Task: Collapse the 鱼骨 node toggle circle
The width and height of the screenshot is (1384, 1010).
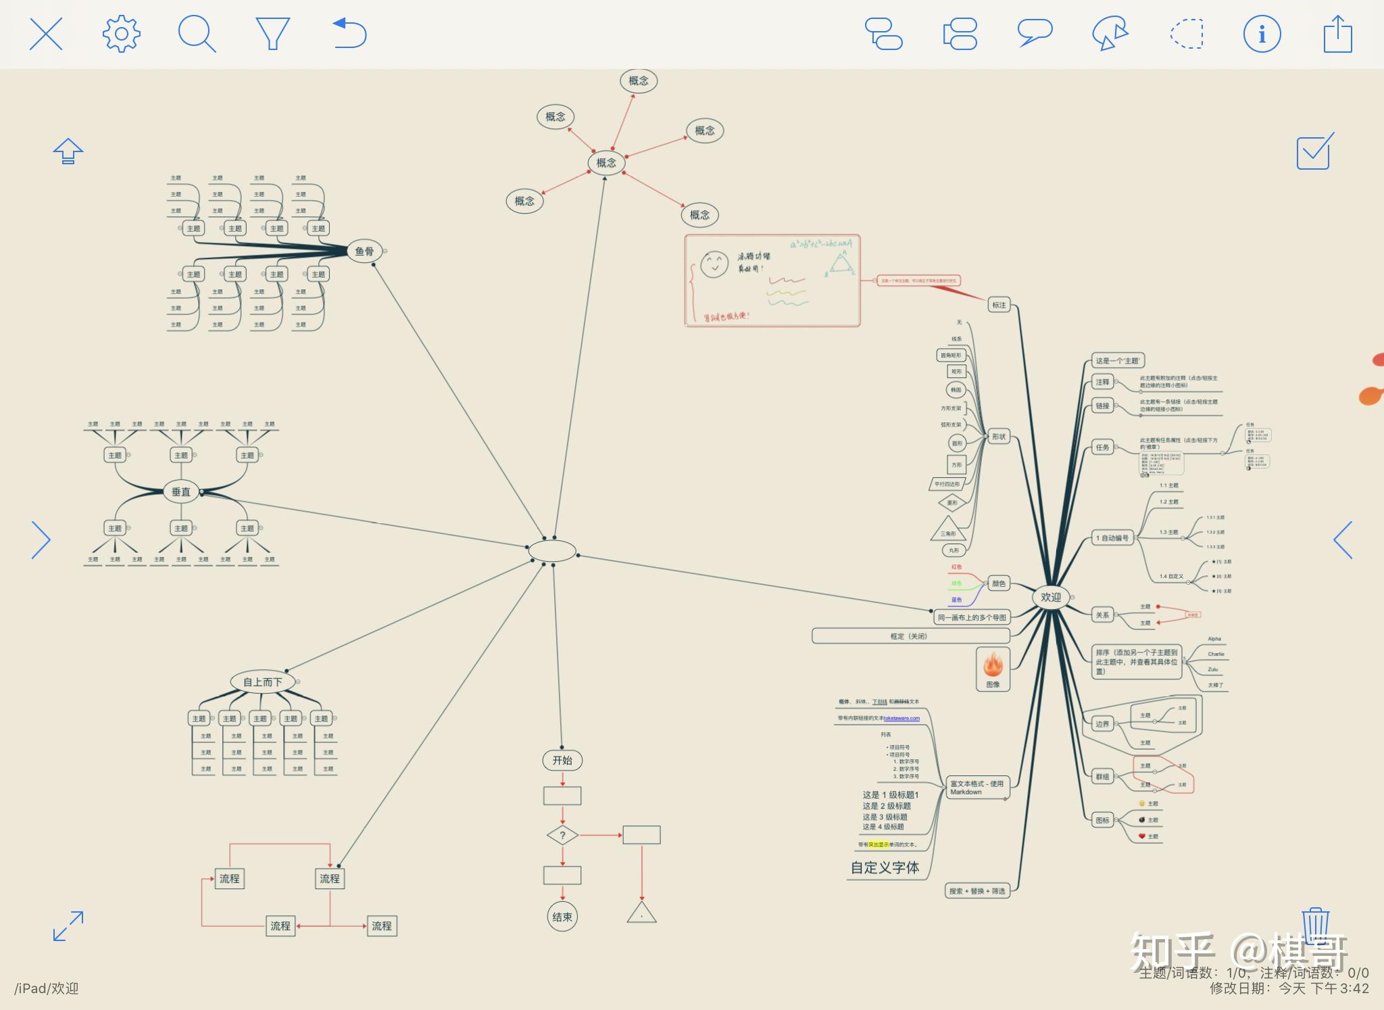Action: pos(385,251)
